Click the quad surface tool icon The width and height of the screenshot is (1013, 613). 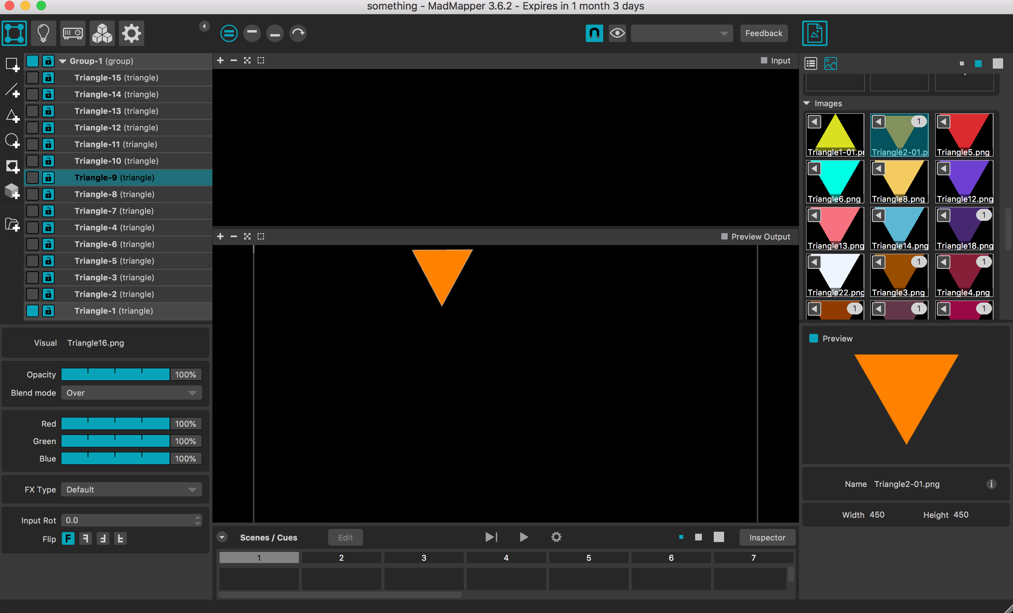[11, 65]
